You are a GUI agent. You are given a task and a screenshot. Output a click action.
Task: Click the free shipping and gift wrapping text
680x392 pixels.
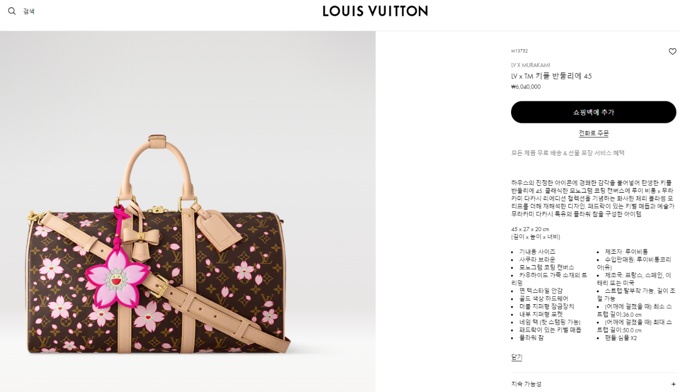click(x=568, y=153)
